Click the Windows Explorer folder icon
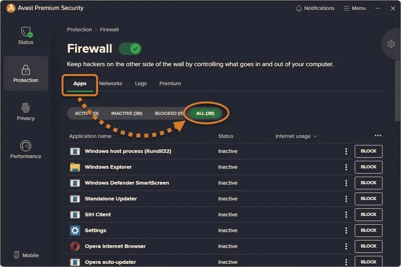The image size is (401, 267). [x=75, y=167]
